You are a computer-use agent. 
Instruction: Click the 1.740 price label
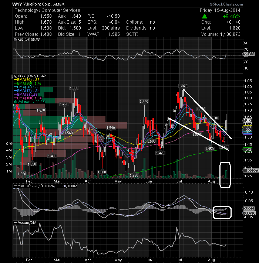click(144, 101)
